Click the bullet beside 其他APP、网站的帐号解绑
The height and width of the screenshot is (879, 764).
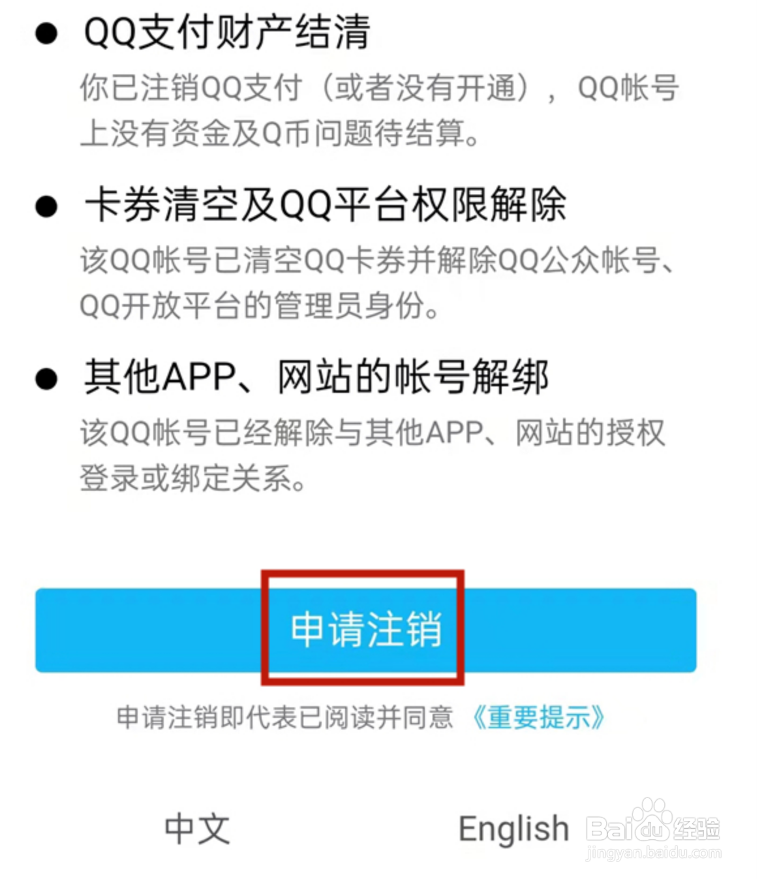[47, 379]
